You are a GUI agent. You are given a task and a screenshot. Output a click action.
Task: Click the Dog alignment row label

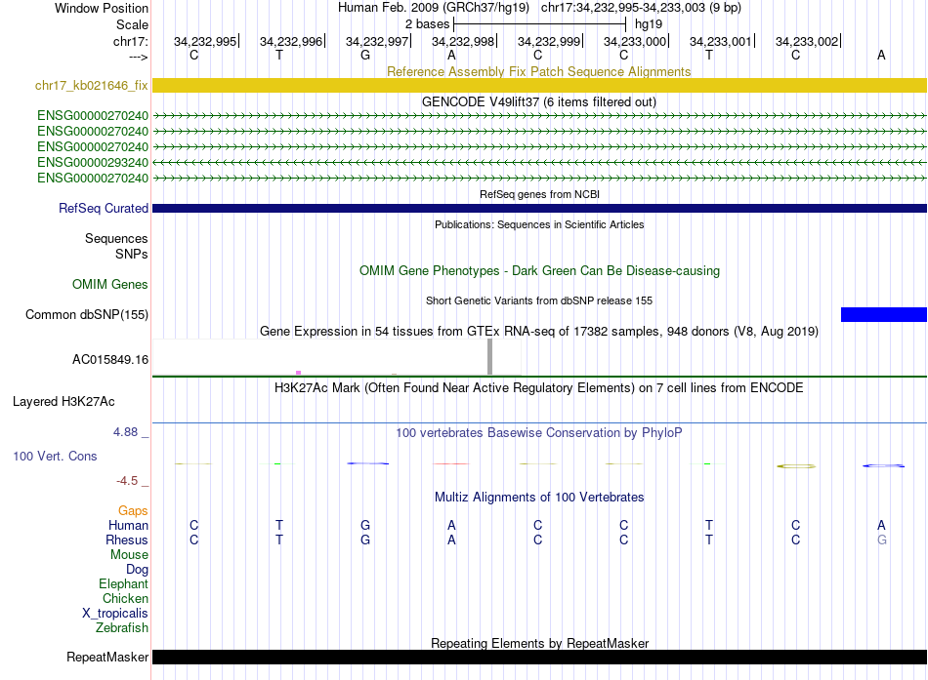(137, 570)
